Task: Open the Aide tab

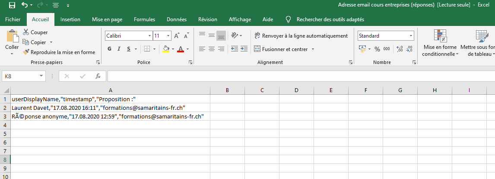Action: (268, 19)
